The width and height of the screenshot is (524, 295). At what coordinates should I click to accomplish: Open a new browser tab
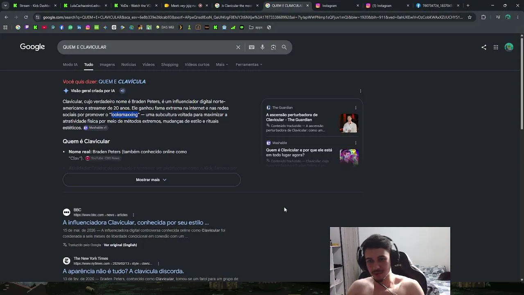point(468,6)
